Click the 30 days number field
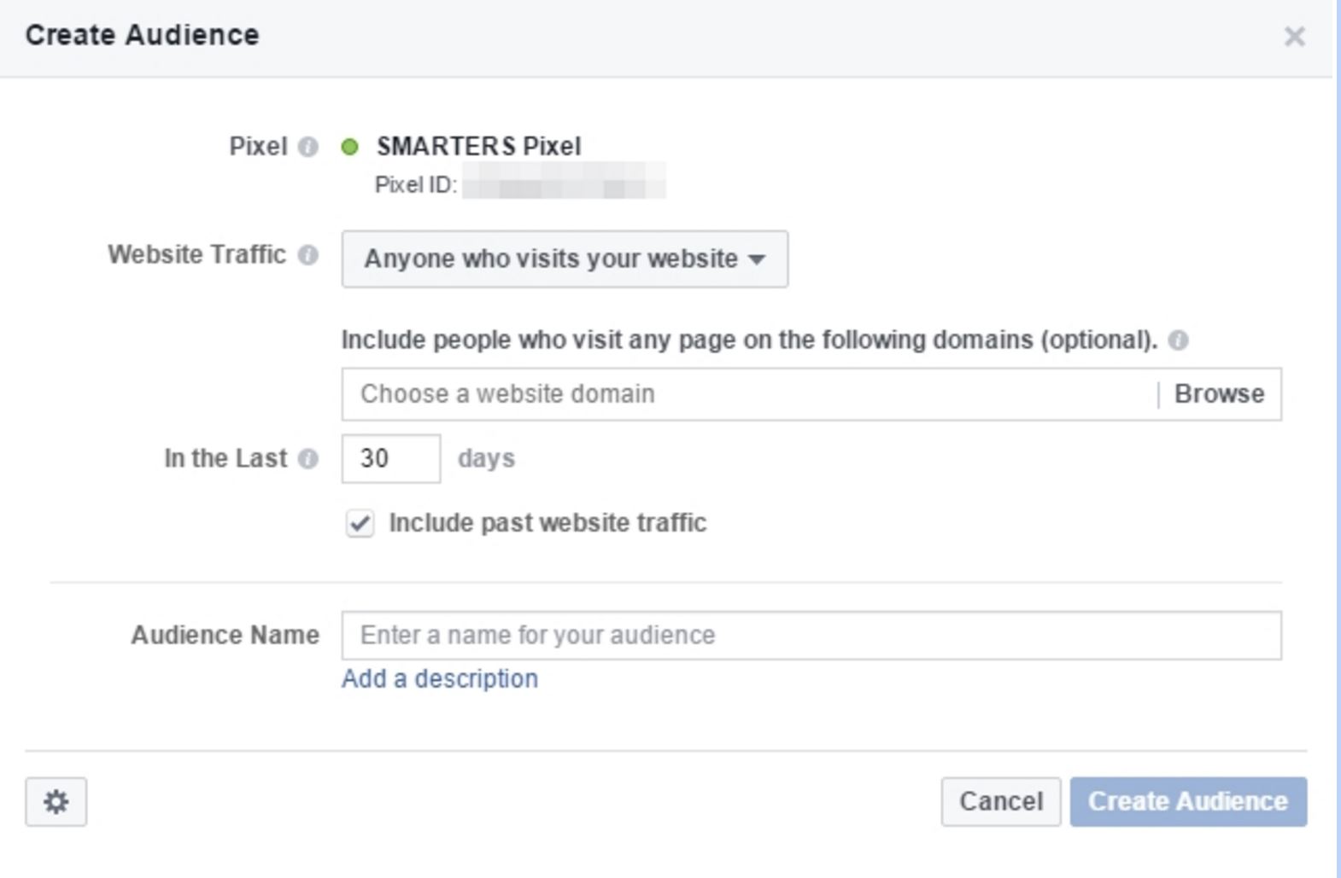The image size is (1341, 878). [390, 459]
